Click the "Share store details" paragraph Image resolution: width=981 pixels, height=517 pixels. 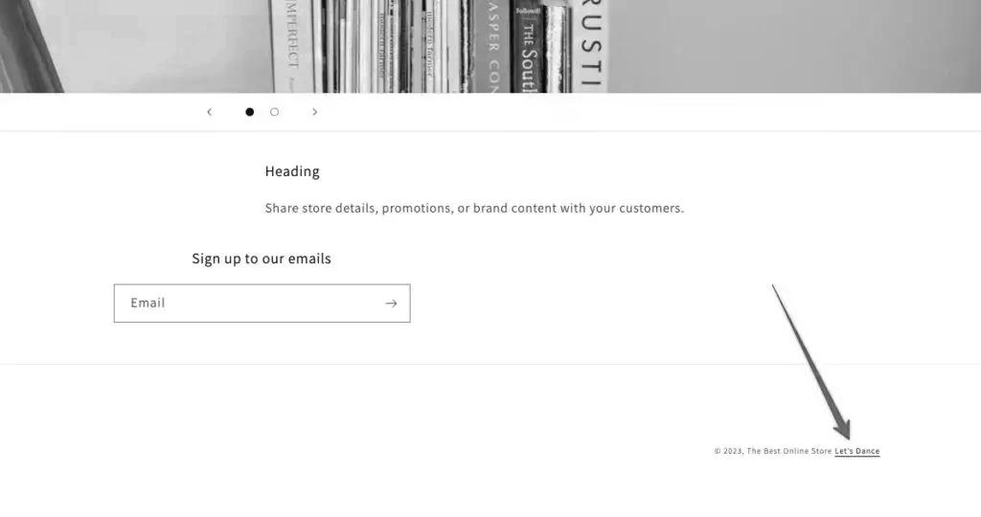[x=474, y=208]
